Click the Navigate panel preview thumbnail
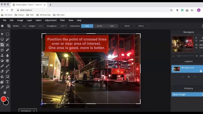The width and height of the screenshot is (203, 114). tap(182, 44)
